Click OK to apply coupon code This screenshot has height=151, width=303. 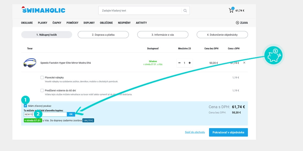[71, 114]
